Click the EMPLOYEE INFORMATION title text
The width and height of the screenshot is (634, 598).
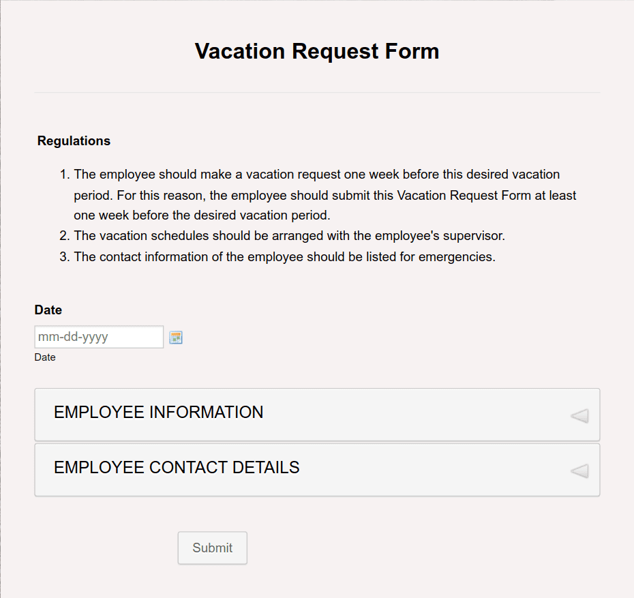point(158,412)
